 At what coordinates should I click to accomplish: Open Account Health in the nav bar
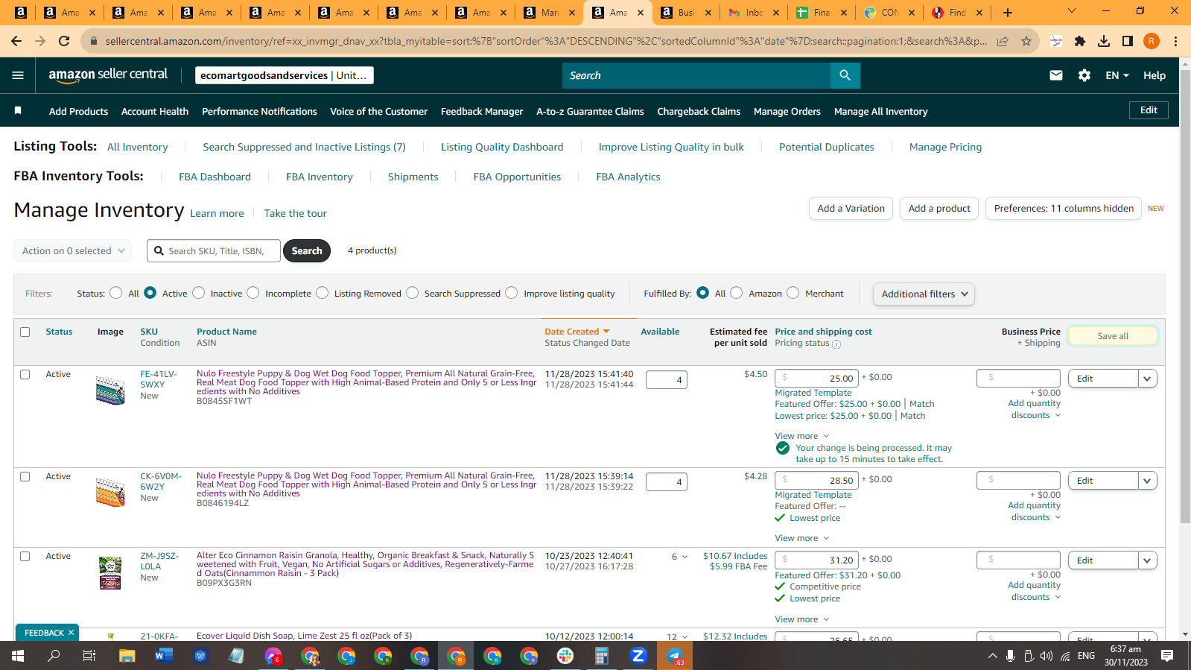[155, 111]
